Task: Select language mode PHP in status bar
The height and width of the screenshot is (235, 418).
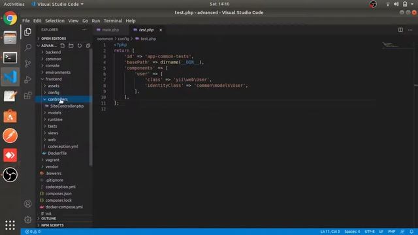Action: tap(391, 232)
